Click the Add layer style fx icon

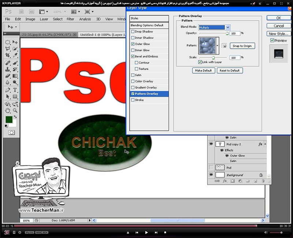225,181
